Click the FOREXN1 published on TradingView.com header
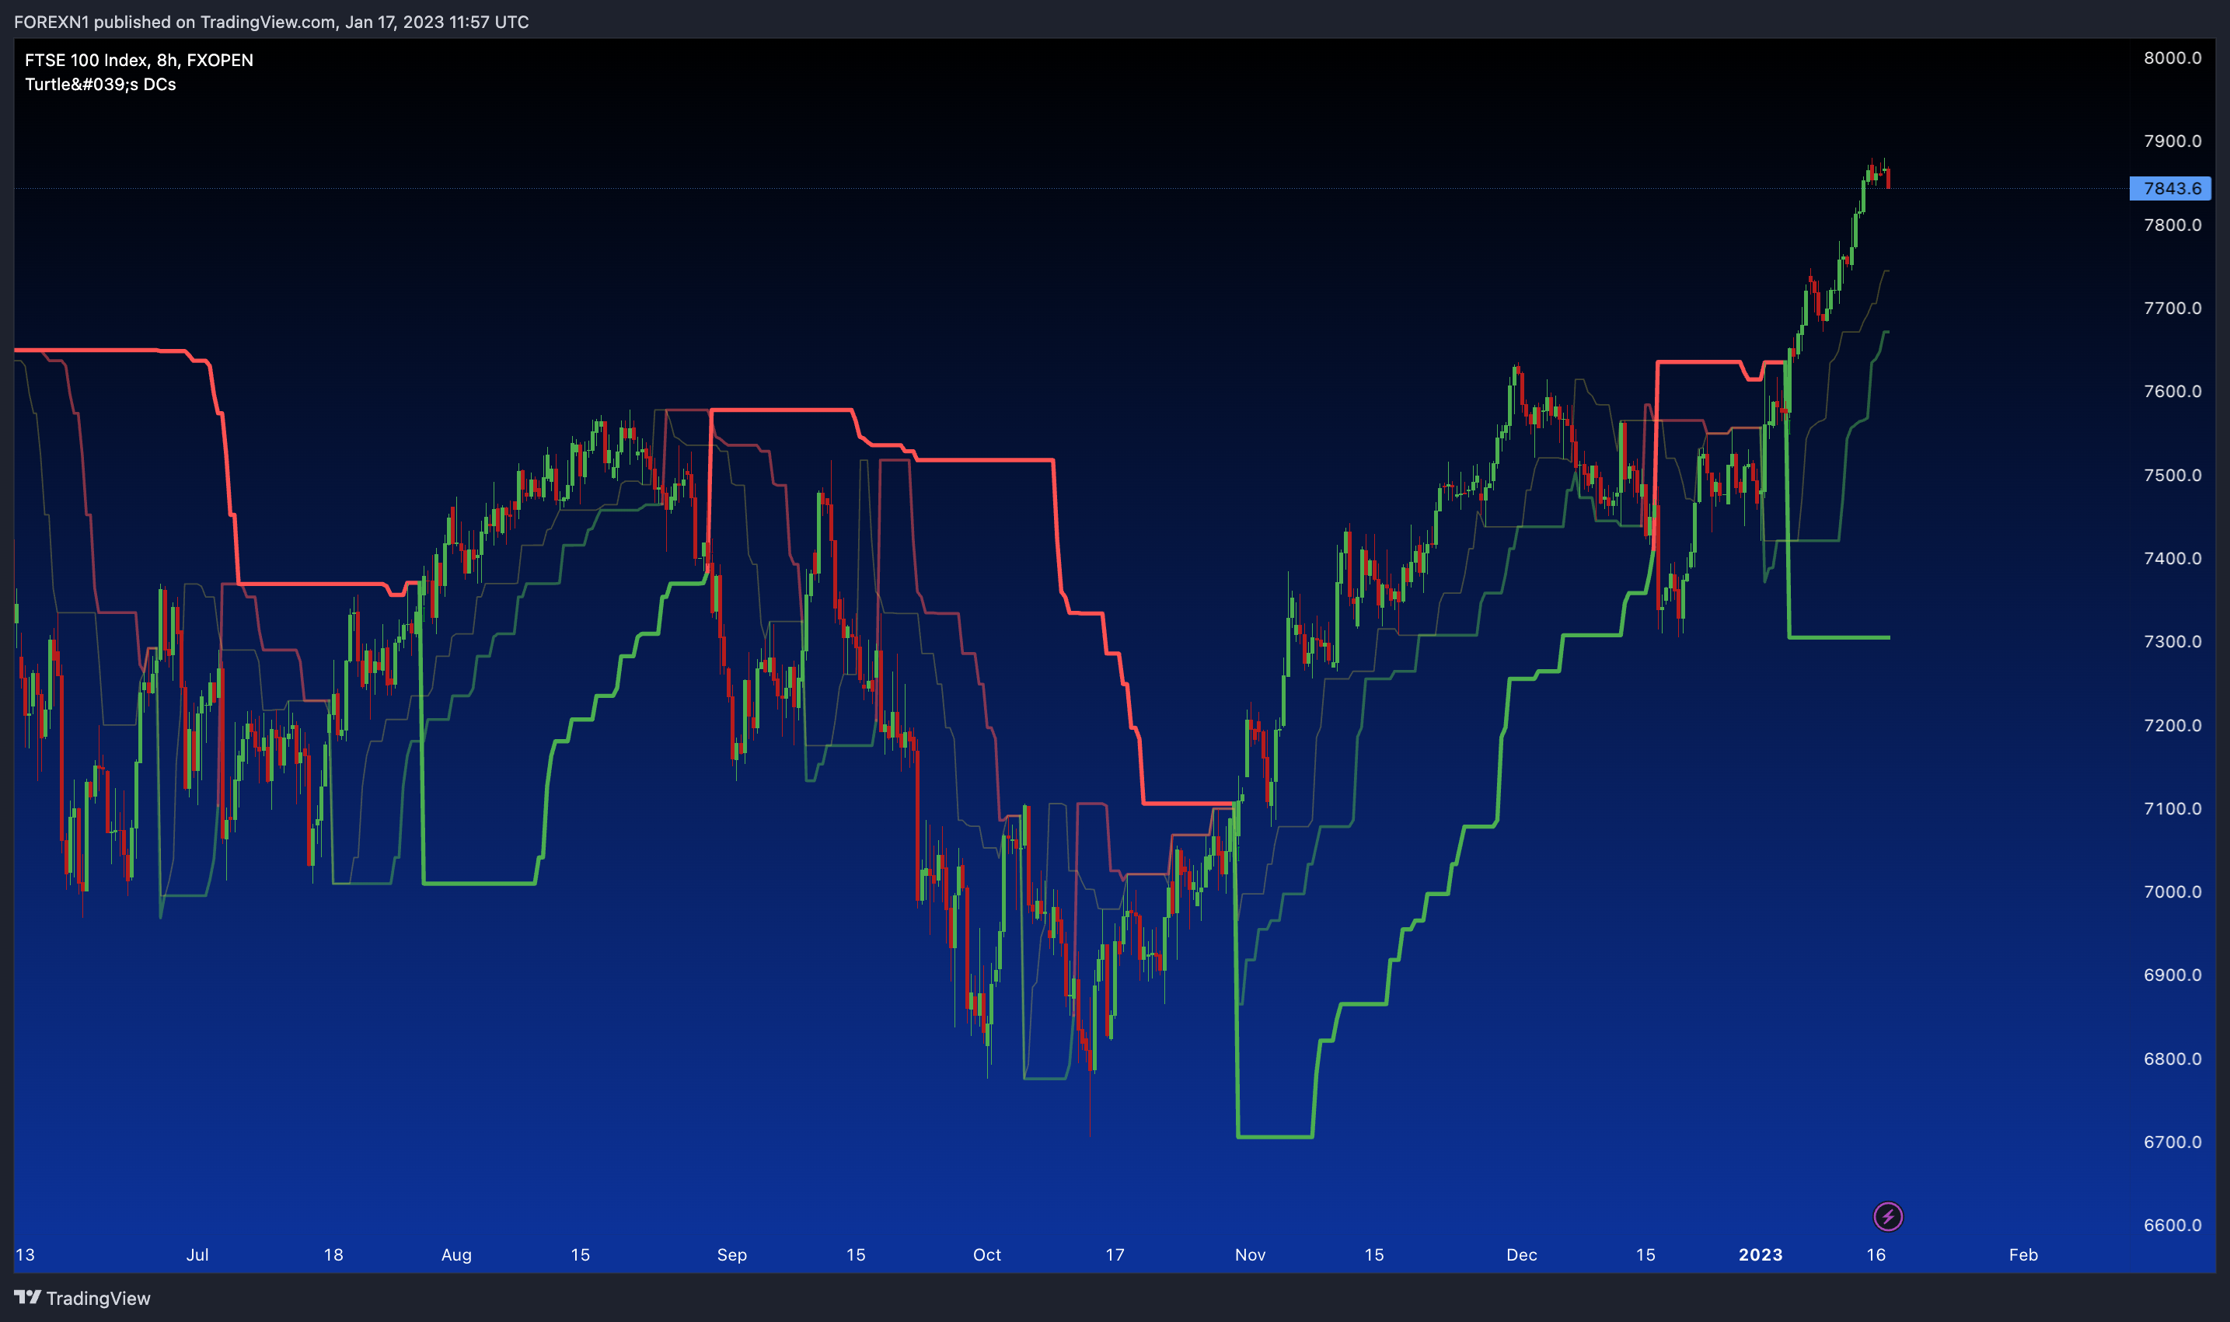 pyautogui.click(x=270, y=22)
